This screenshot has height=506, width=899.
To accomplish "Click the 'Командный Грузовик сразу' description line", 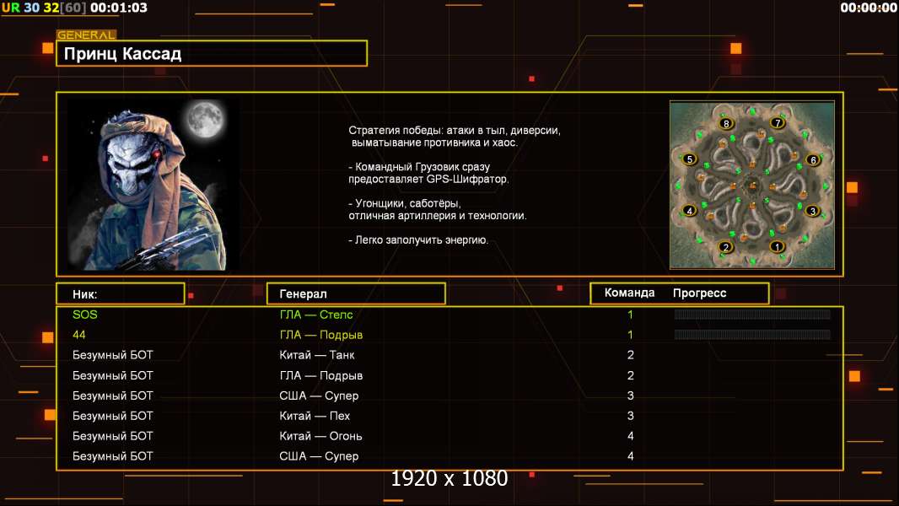I will point(419,167).
